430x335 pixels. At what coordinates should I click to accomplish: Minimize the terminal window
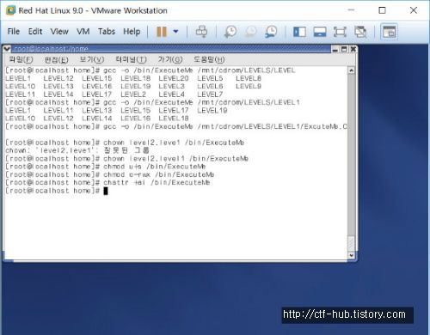click(x=335, y=49)
